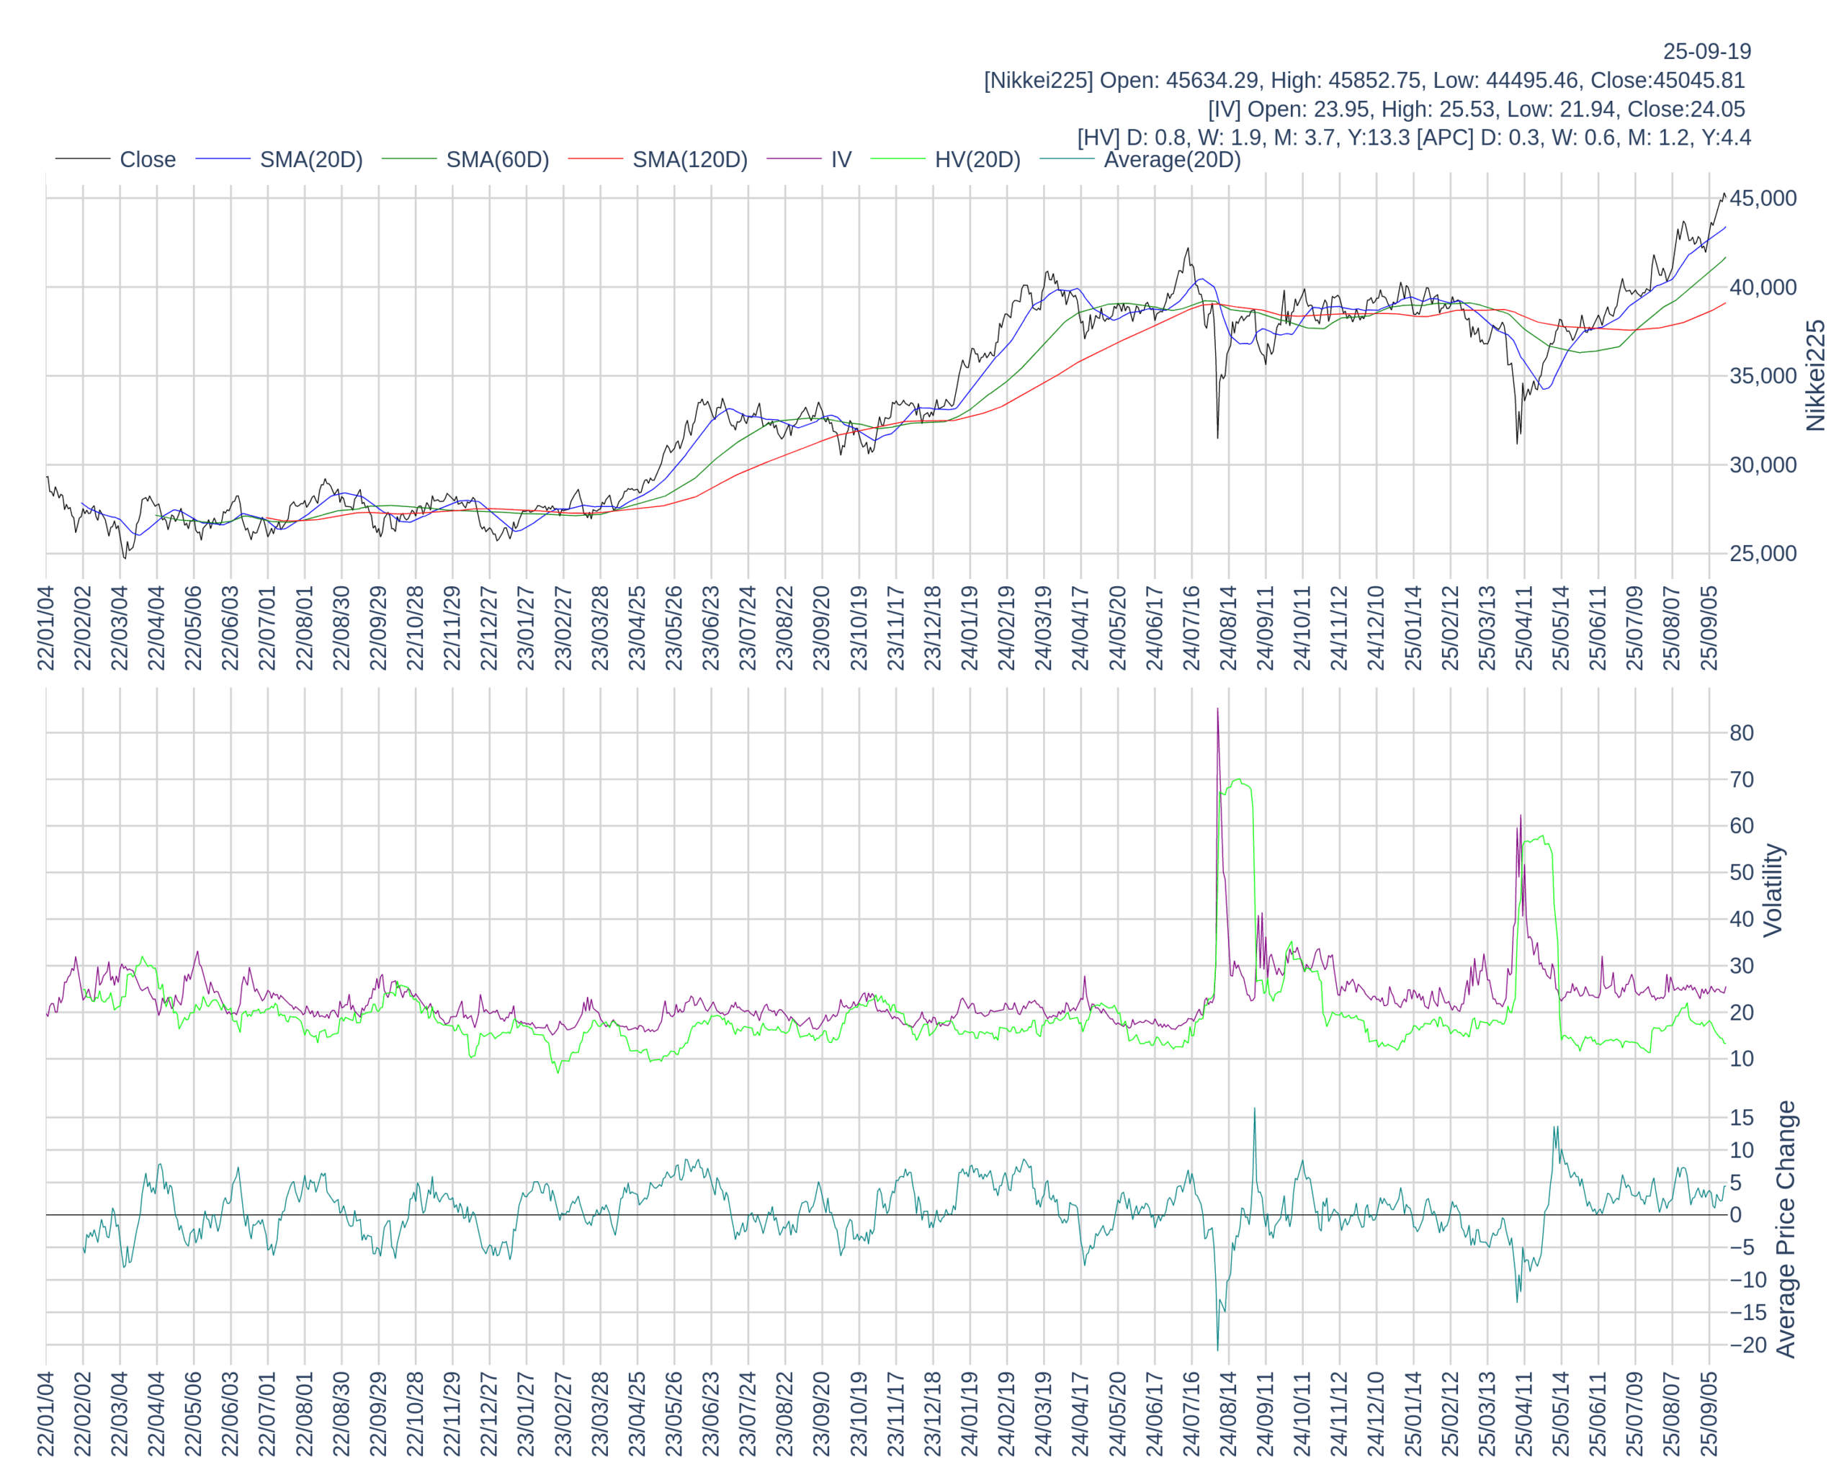Screen dimensions: 1844x1475
Task: Toggle SMA(60D) line visibility in legend
Action: (x=497, y=160)
